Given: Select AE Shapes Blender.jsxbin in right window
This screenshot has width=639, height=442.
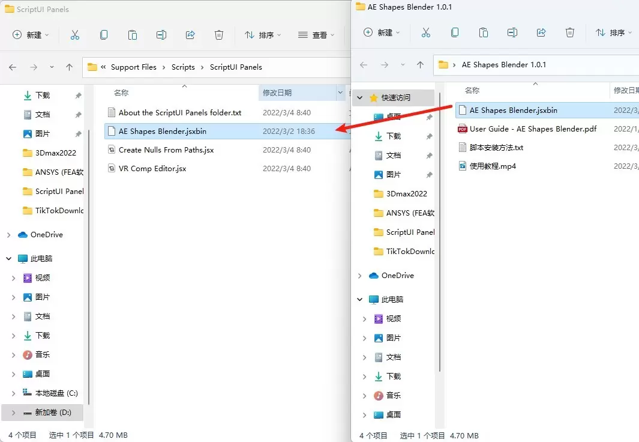Looking at the screenshot, I should coord(513,110).
